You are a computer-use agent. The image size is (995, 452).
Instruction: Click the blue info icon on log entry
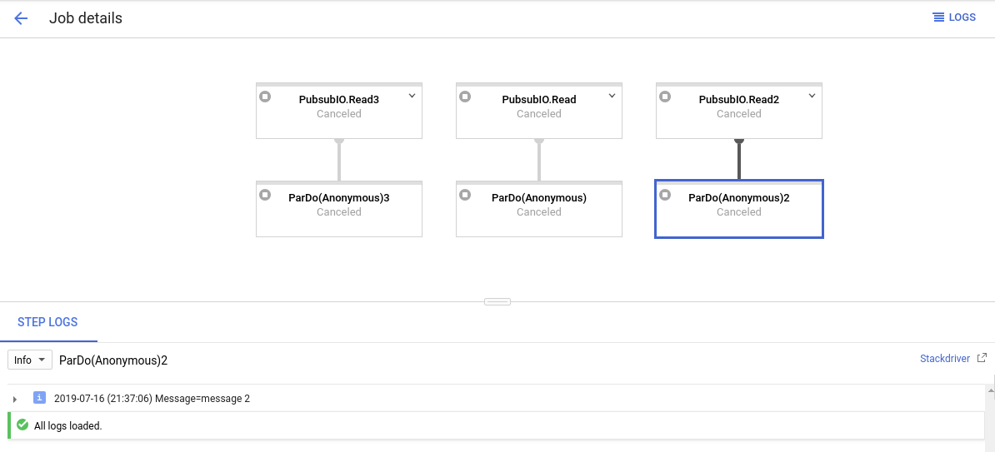tap(39, 398)
